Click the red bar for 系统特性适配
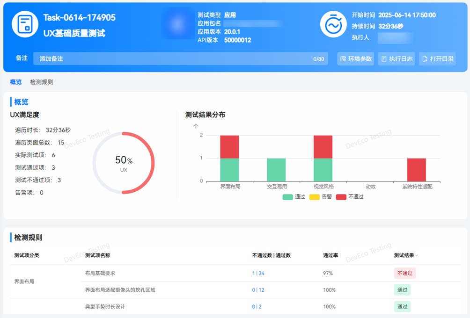Screen dimensions: 470x318 416,170
